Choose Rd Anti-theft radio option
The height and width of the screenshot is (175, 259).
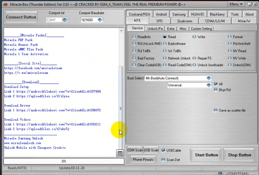coord(230,44)
